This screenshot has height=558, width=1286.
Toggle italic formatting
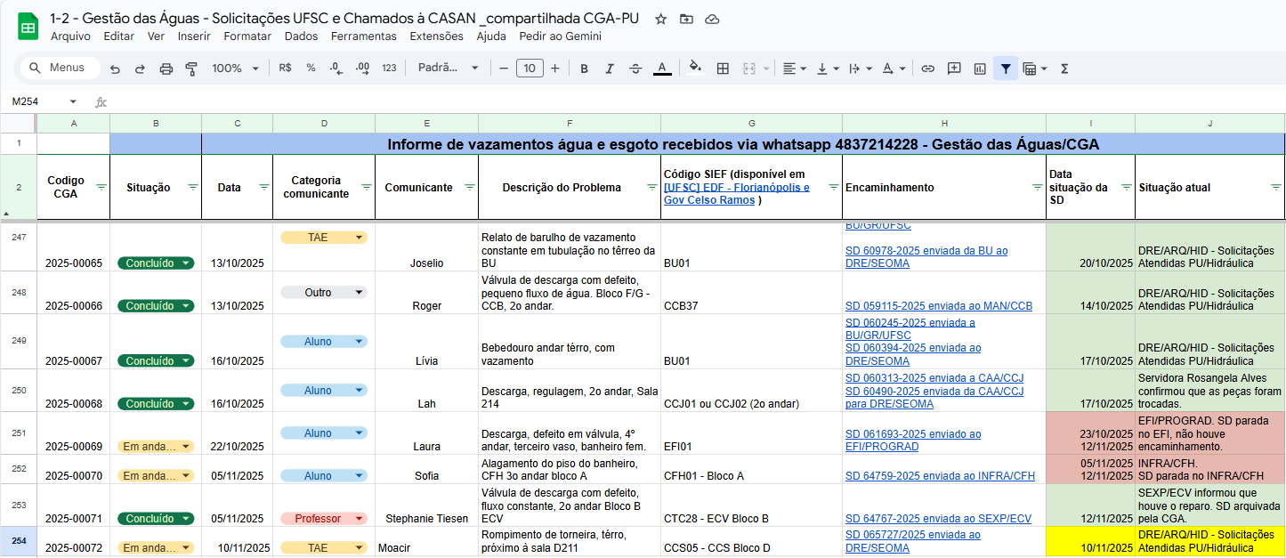coord(611,68)
